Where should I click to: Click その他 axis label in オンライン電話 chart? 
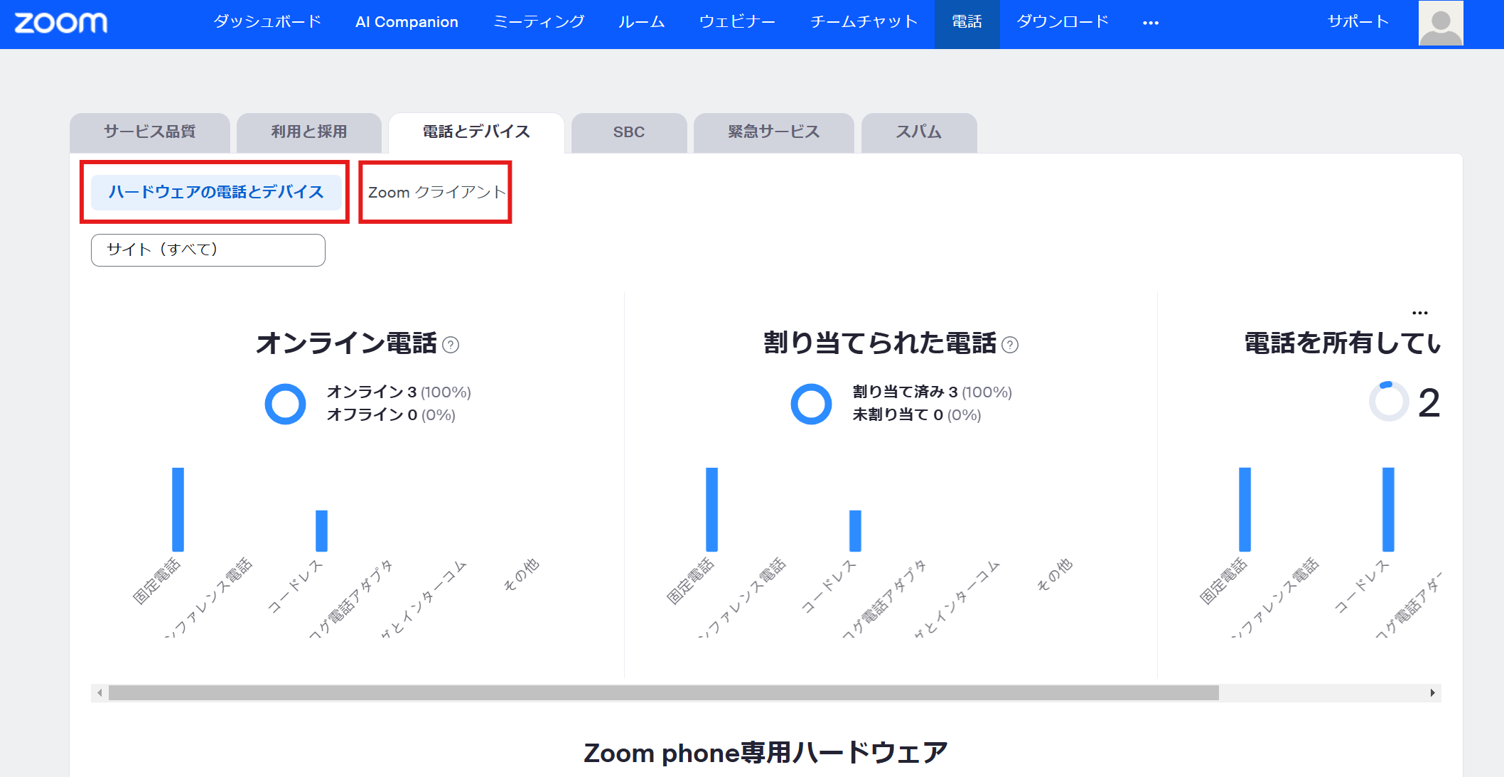[x=521, y=574]
